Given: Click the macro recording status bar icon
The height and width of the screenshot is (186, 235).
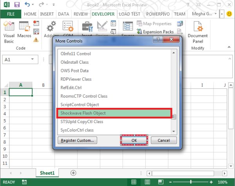Looking at the screenshot, I should point(24,182).
